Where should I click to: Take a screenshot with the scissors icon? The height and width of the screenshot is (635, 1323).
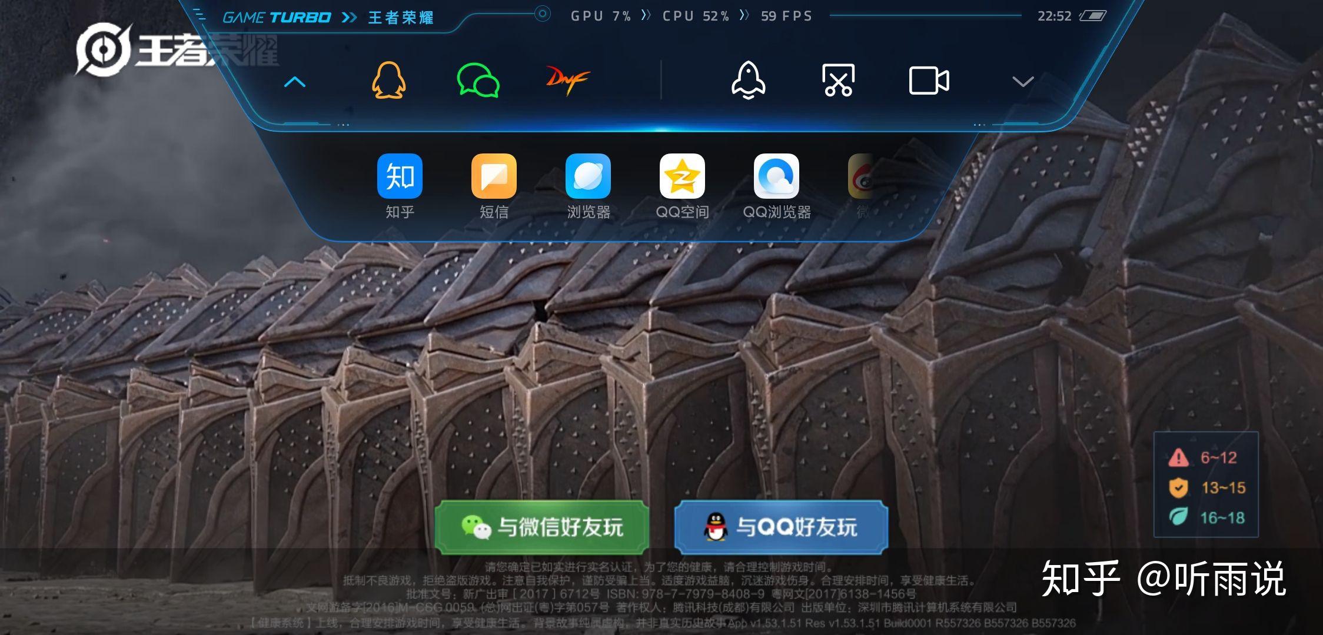(x=838, y=79)
